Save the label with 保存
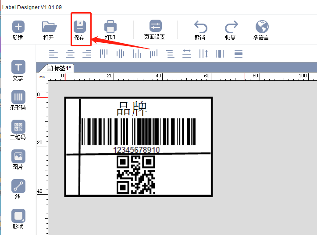The image size is (317, 235). tap(80, 30)
